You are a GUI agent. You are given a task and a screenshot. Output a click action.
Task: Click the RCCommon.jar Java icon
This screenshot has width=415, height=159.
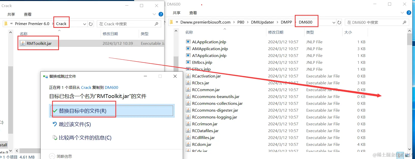188,90
